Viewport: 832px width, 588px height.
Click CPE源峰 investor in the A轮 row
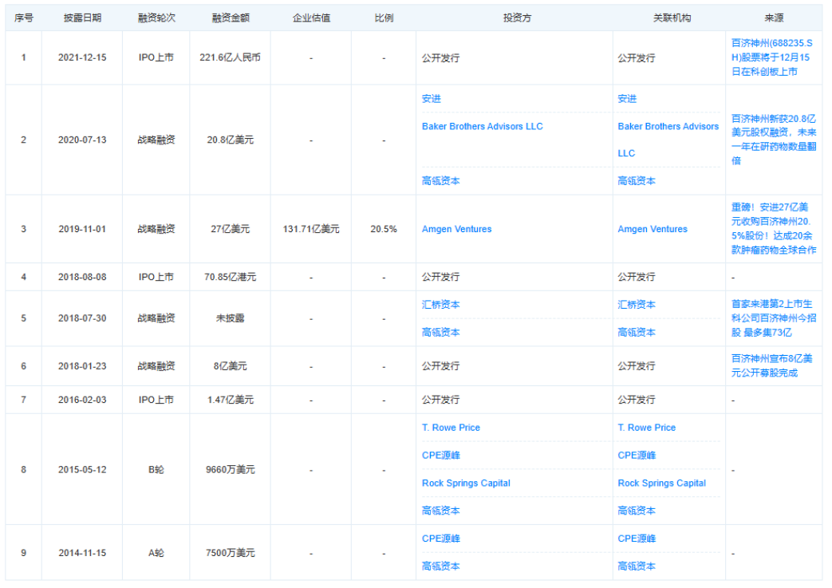tap(440, 539)
